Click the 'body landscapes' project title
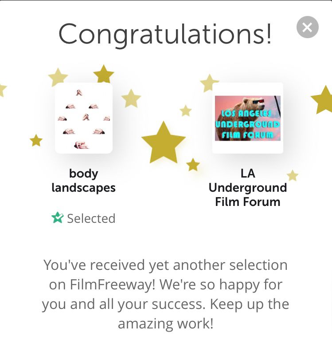The height and width of the screenshot is (344, 332). [x=83, y=180]
